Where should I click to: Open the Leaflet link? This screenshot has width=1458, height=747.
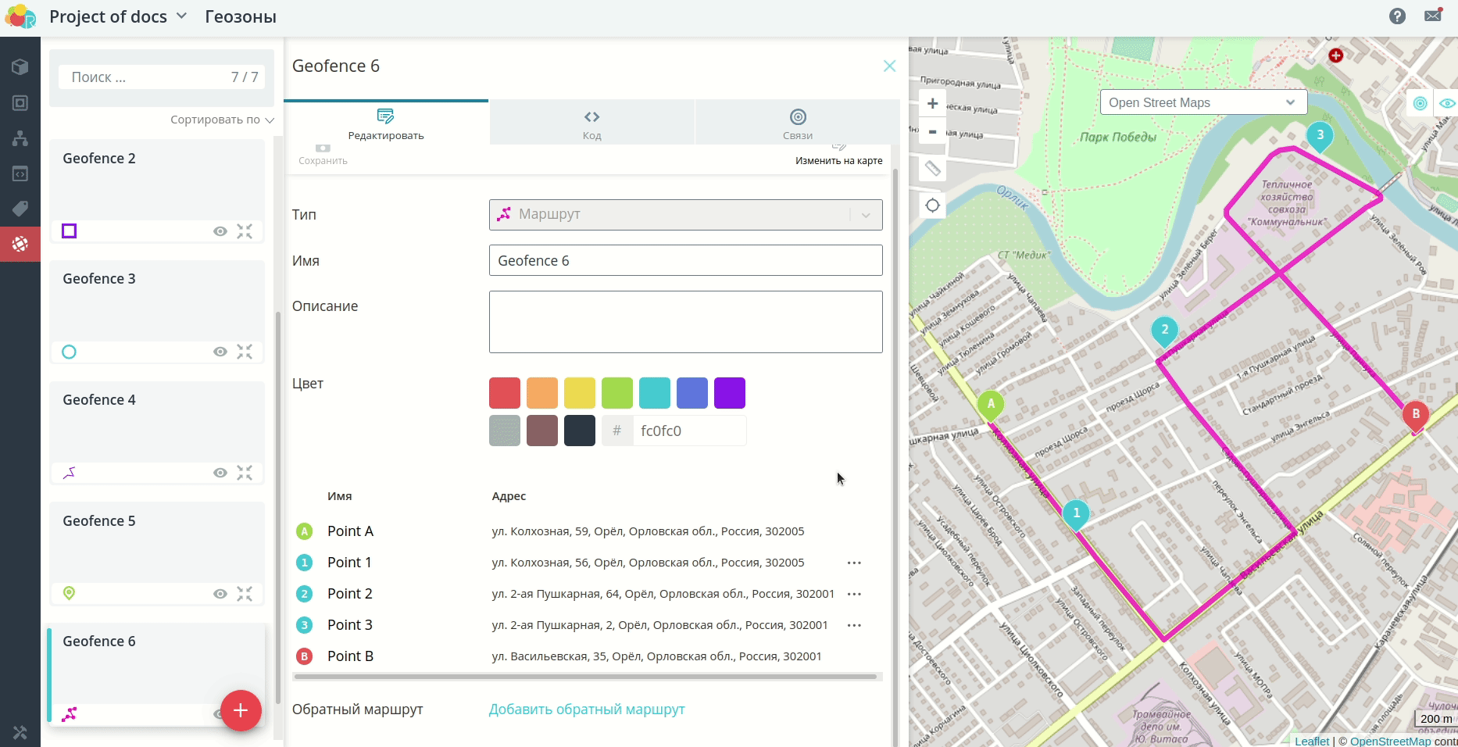tap(1311, 741)
